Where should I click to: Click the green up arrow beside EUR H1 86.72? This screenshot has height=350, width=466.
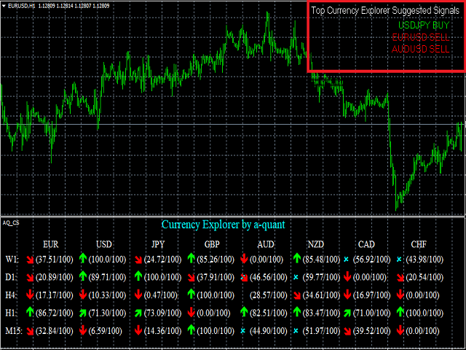click(30, 312)
